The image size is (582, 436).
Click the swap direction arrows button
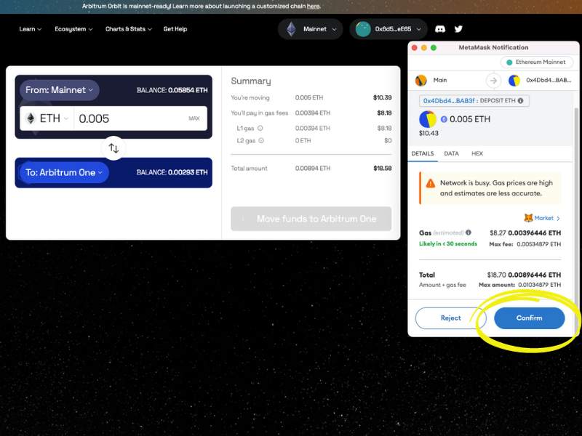click(113, 148)
